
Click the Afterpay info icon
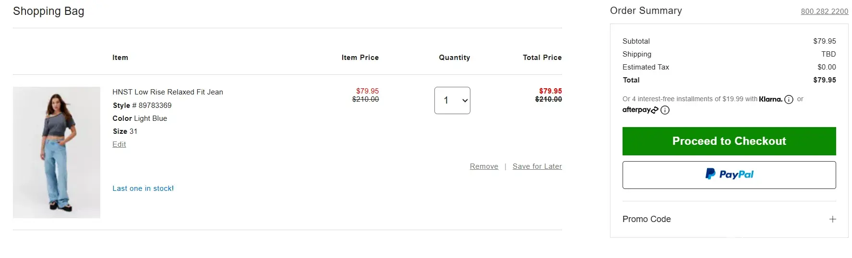665,110
